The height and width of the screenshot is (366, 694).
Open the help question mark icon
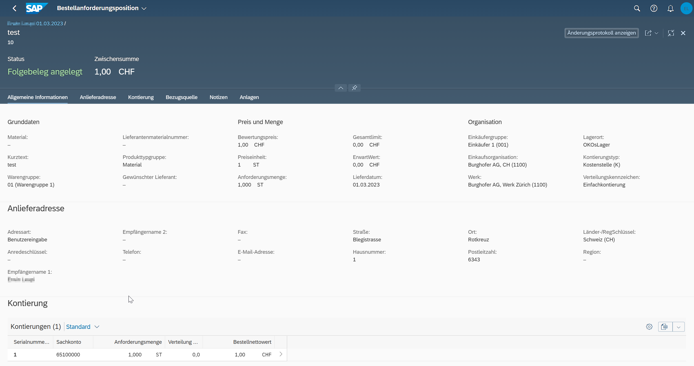[654, 8]
